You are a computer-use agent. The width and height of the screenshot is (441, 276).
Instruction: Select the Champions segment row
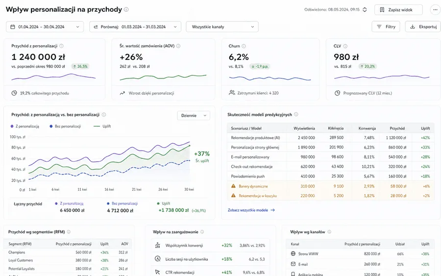pos(68,252)
